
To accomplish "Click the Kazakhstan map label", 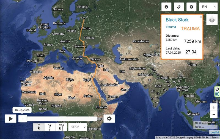I will pos(141,41).
